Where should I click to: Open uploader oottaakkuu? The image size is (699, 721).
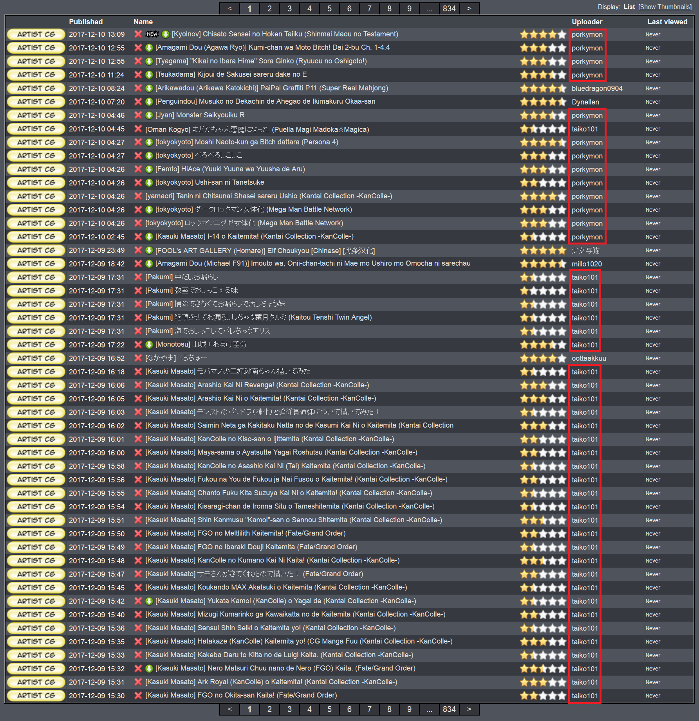pos(589,358)
